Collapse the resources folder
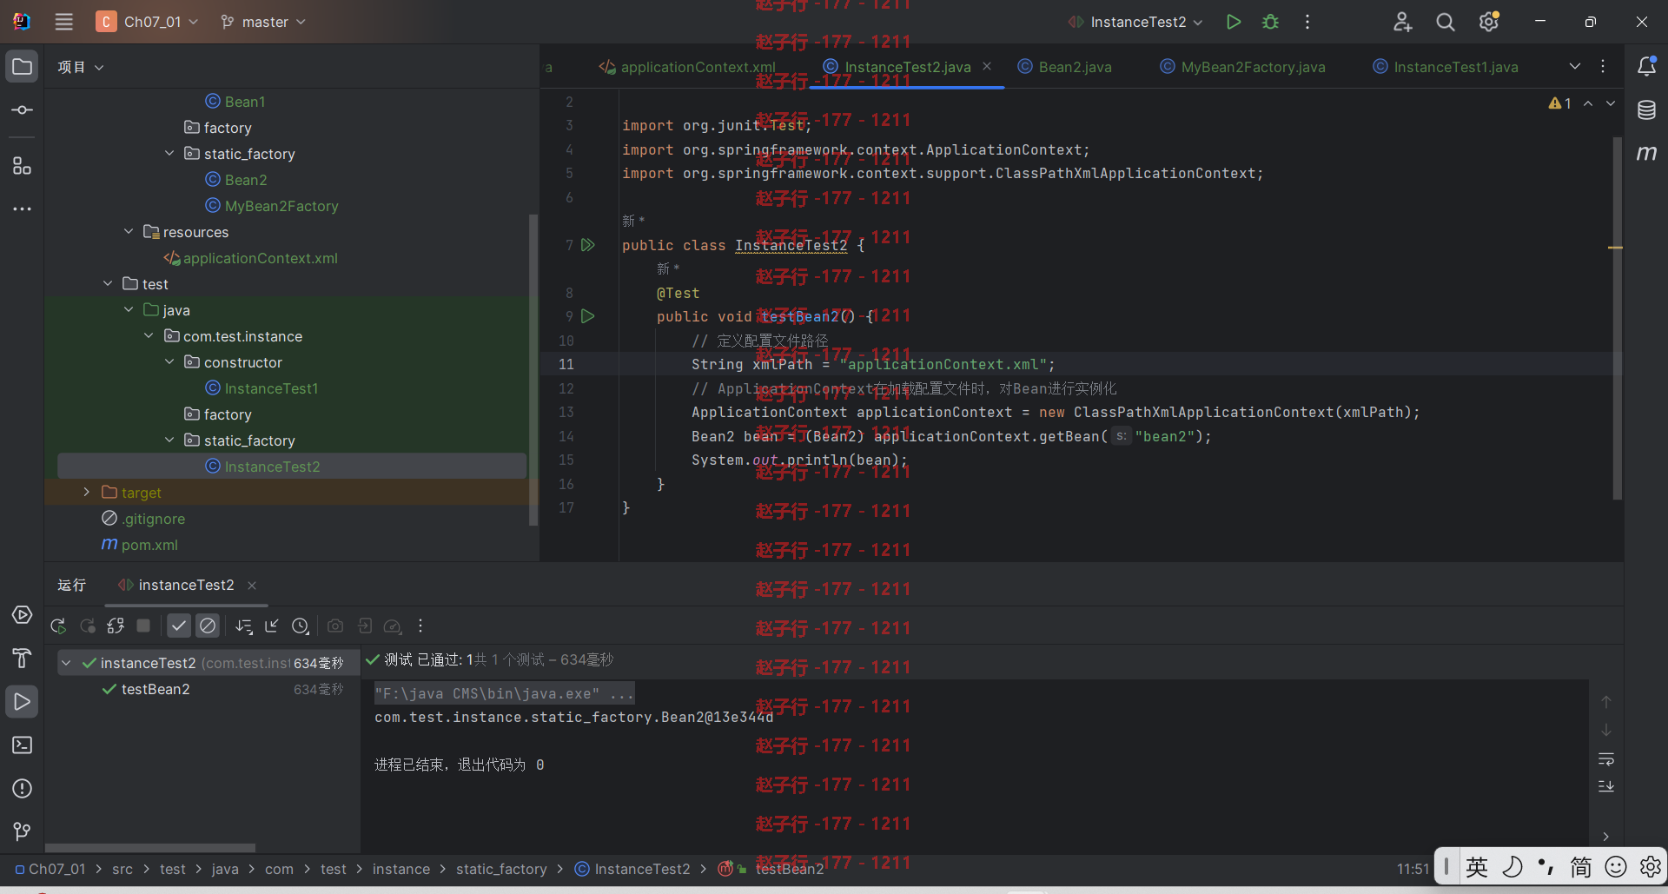This screenshot has width=1668, height=894. [x=129, y=231]
